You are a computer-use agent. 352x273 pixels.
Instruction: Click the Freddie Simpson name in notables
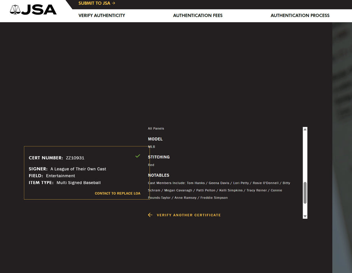coord(214,198)
